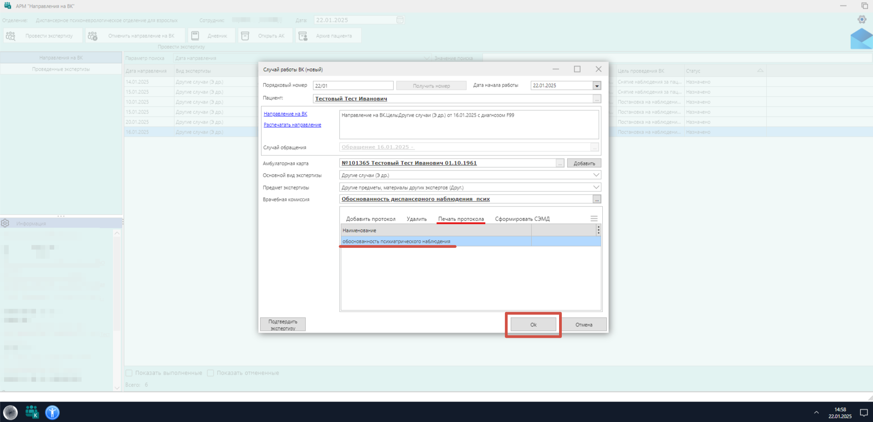
Task: Click the 'Получить номер' button
Action: (x=431, y=86)
